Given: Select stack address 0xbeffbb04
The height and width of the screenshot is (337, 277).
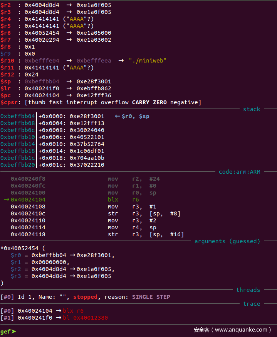Looking at the screenshot, I should click(x=18, y=116).
